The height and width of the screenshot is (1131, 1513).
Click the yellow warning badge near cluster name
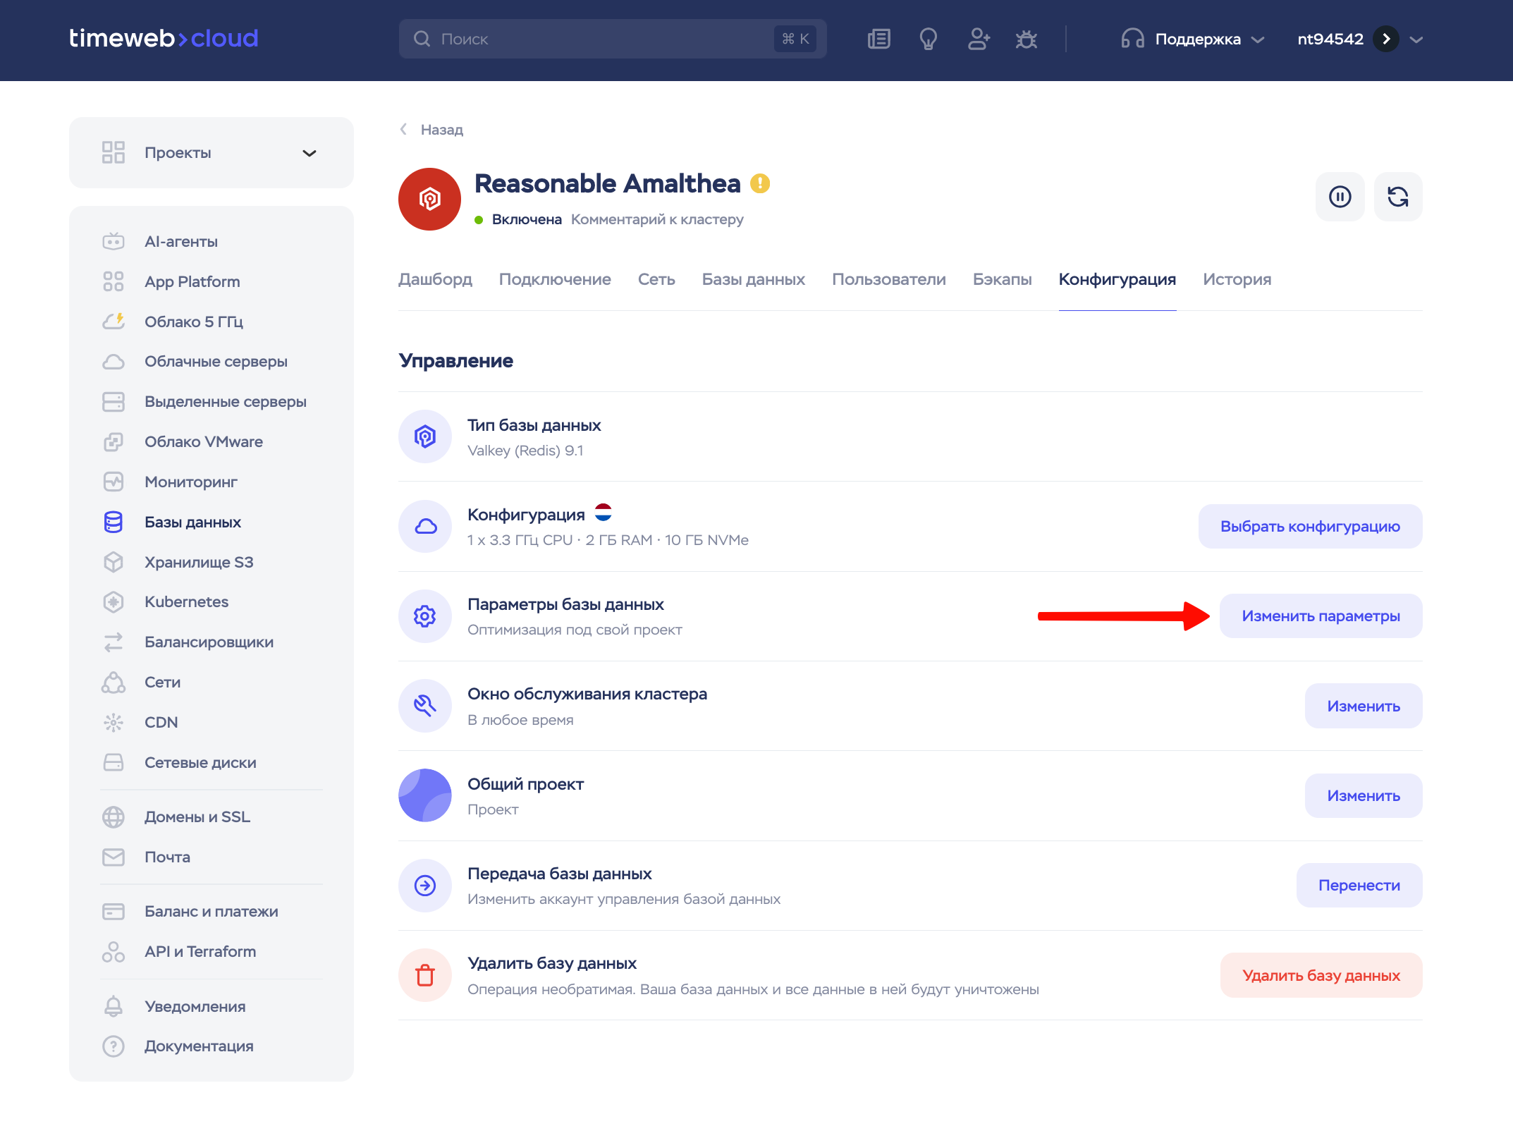(x=760, y=183)
